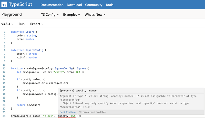Open the What's New dropdown
The height and width of the screenshot is (118, 205).
pos(95,15)
